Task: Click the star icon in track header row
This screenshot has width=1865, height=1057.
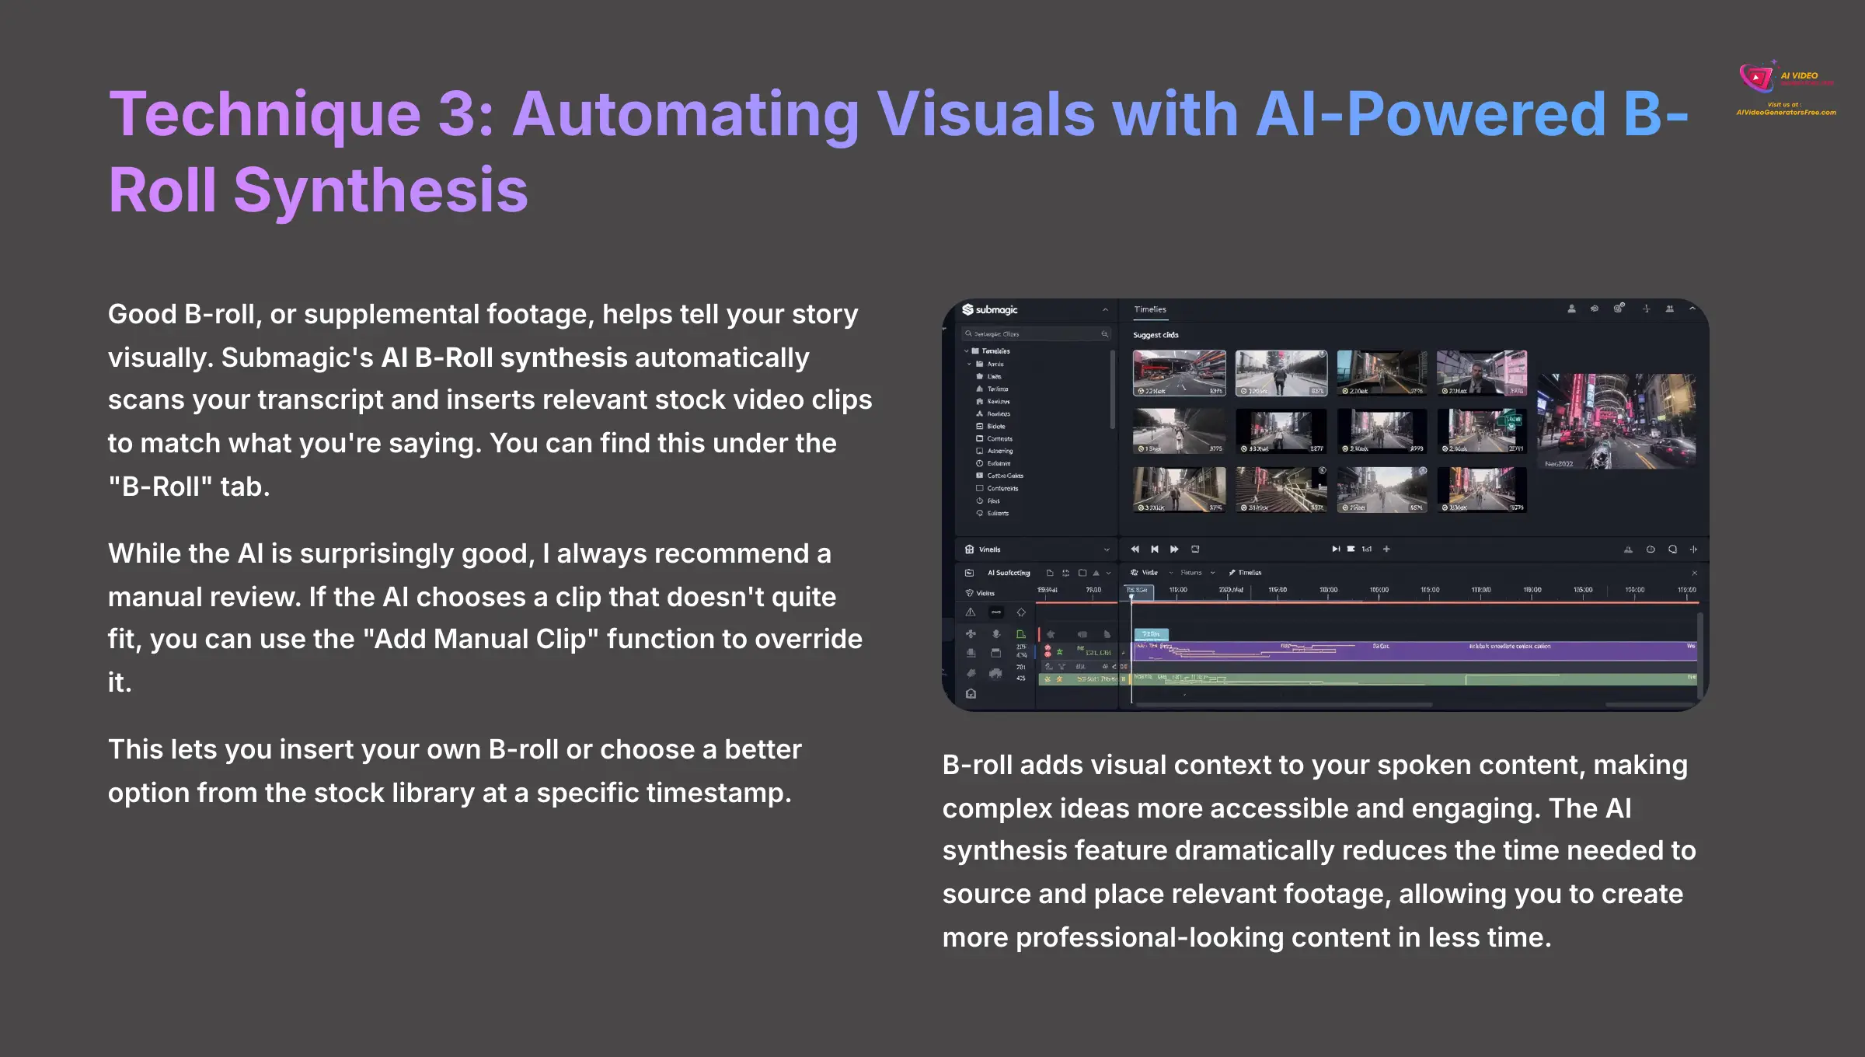Action: (1051, 634)
